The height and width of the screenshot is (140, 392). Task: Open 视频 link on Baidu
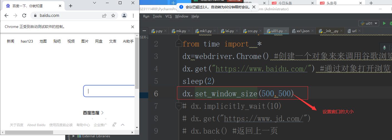71,41
